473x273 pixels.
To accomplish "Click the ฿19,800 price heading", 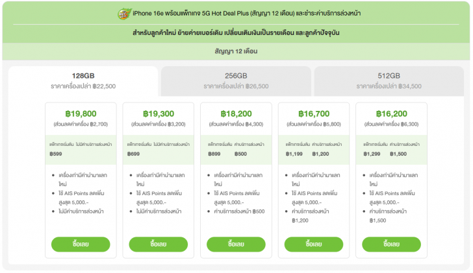I will click(x=81, y=112).
